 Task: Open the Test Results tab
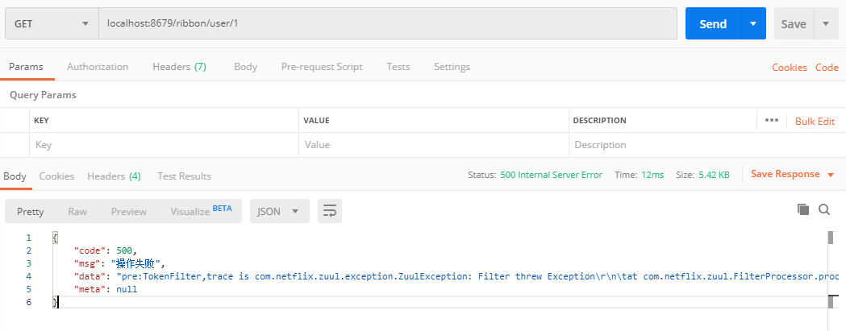click(184, 176)
